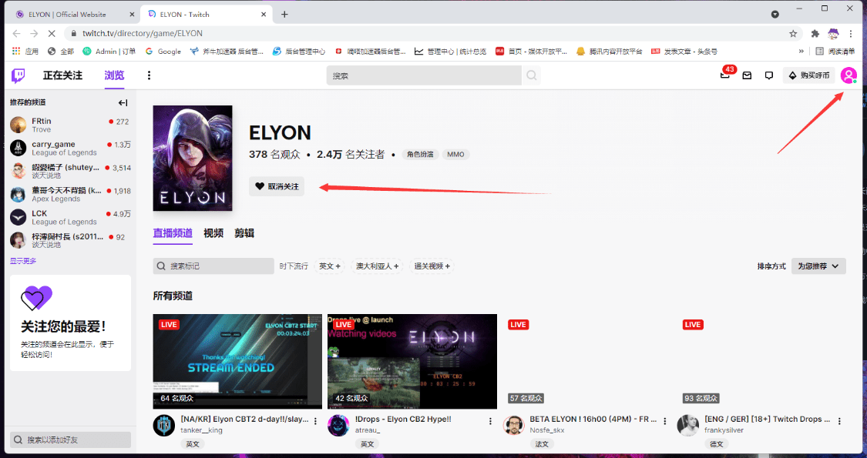Open the mail messages icon
Screen dimensions: 867x458
[x=747, y=75]
